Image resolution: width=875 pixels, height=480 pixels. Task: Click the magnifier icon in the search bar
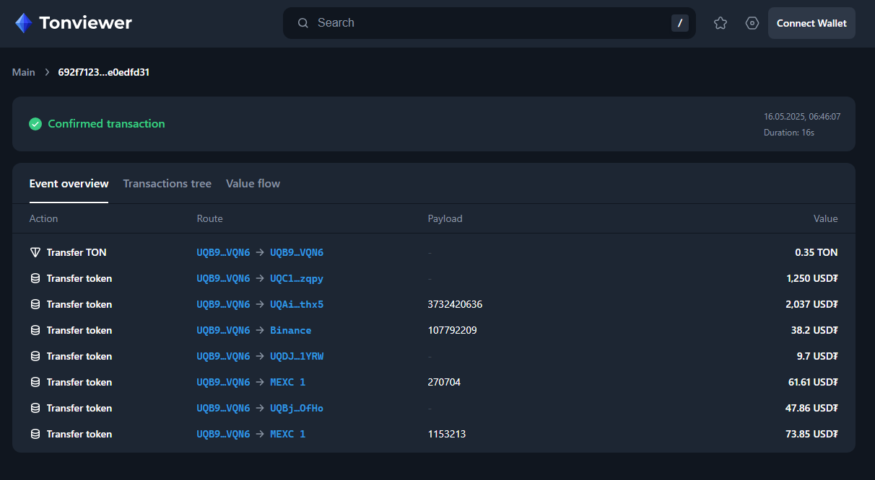[303, 23]
